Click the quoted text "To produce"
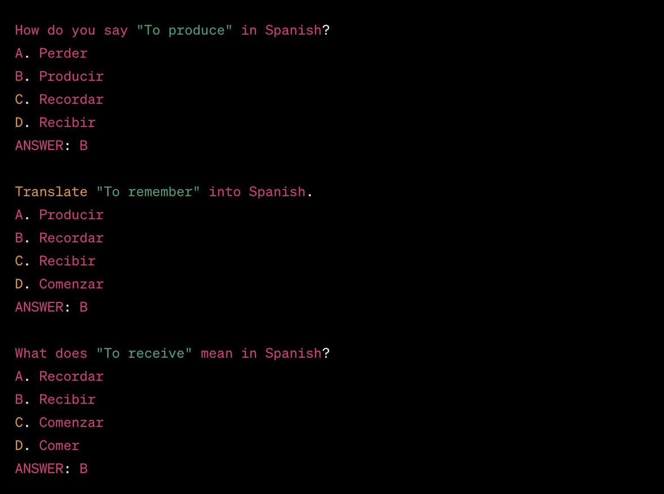Image resolution: width=664 pixels, height=494 pixels. [185, 30]
